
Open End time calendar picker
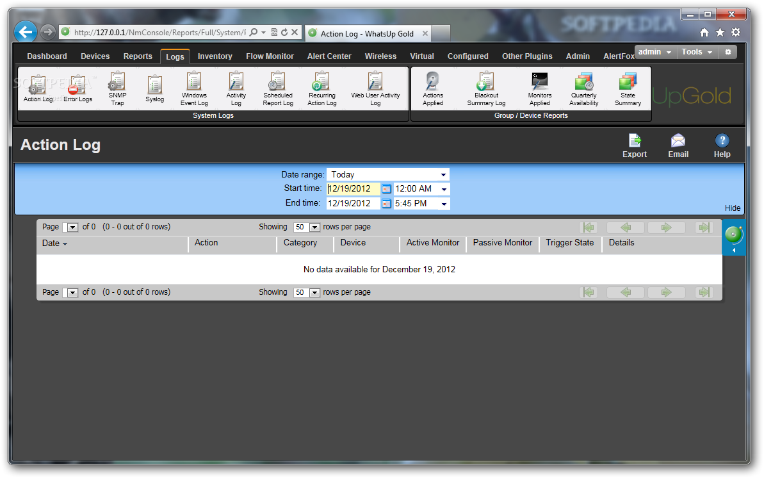click(386, 203)
